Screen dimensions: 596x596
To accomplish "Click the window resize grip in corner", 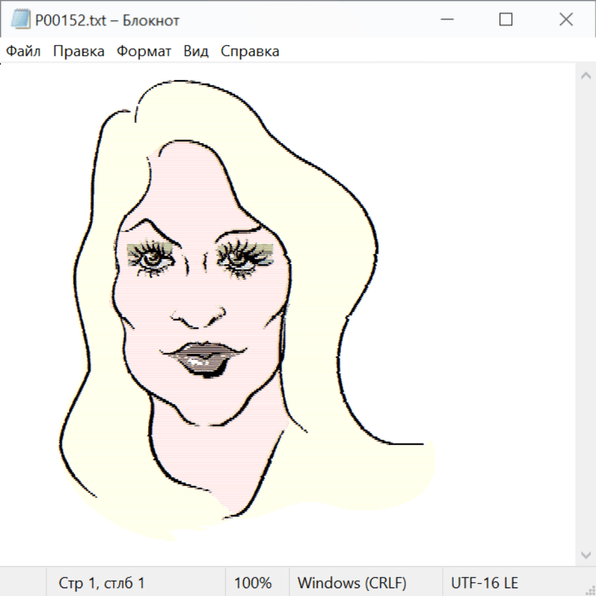I will (x=589, y=589).
